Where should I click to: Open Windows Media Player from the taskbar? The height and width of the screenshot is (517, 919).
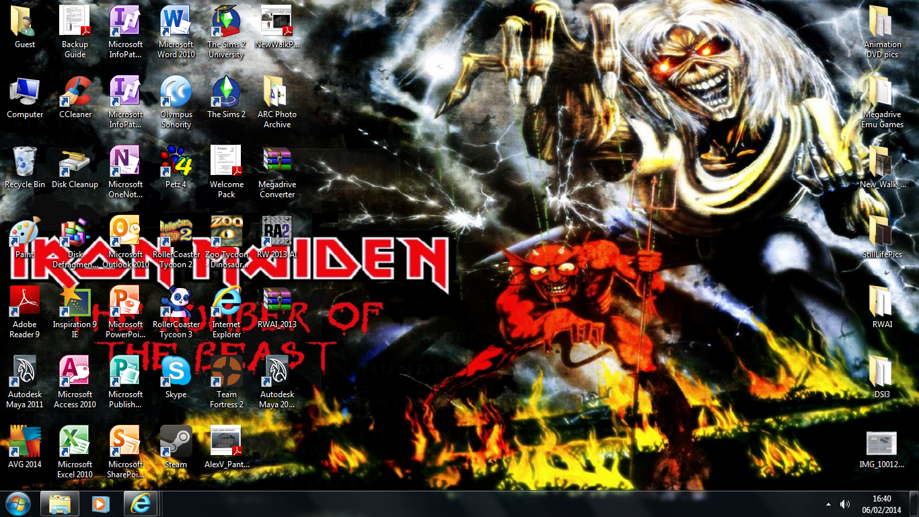100,504
